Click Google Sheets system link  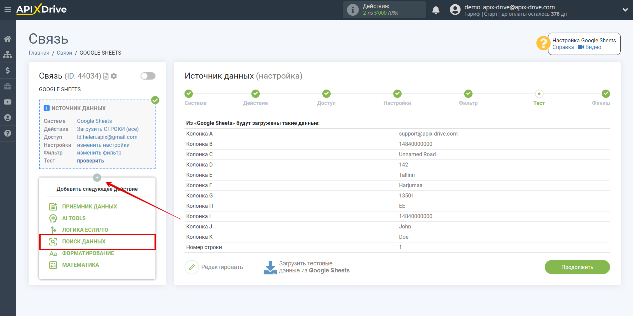pos(95,121)
